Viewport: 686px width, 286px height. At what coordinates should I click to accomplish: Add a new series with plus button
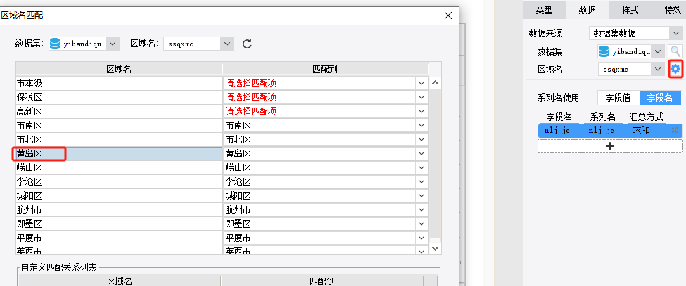click(x=610, y=146)
